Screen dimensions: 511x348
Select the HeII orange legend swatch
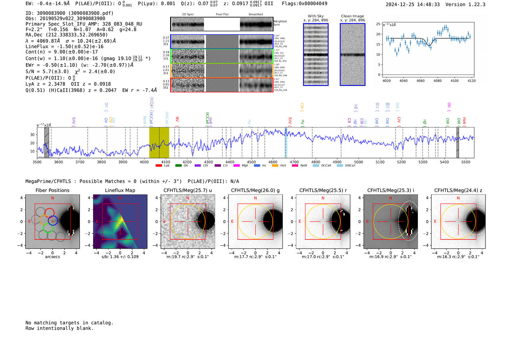pyautogui.click(x=275, y=166)
